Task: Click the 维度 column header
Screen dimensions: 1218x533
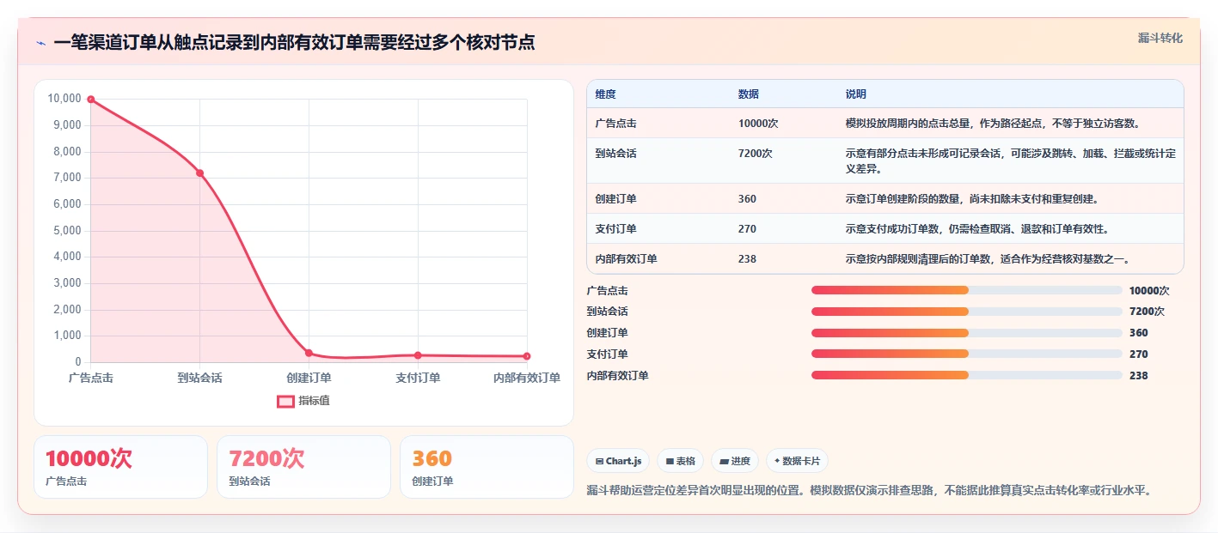Action: (x=606, y=94)
